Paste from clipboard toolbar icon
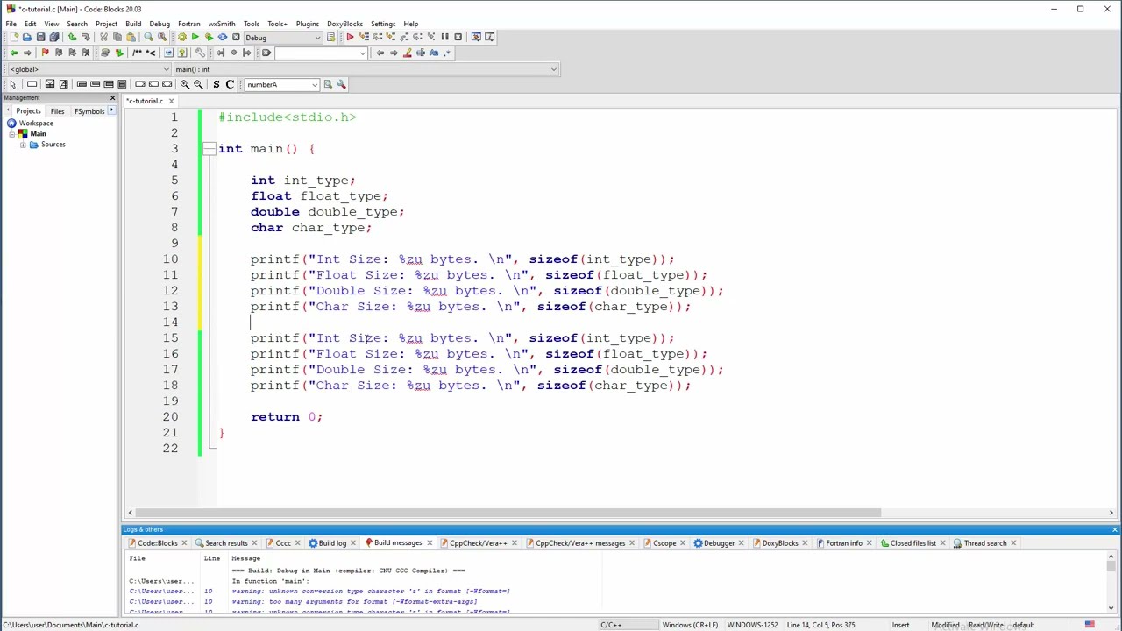 (x=131, y=37)
